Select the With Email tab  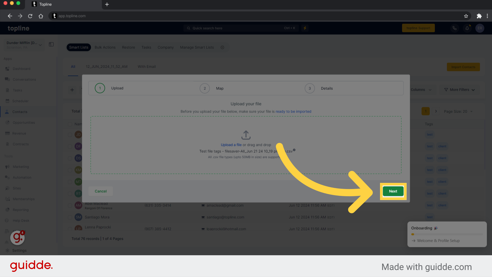coord(147,66)
